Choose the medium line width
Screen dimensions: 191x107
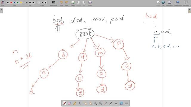[x=30, y=3]
